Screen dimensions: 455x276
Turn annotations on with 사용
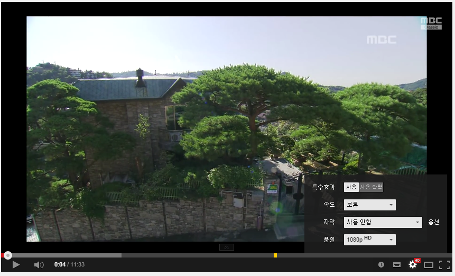(x=351, y=187)
